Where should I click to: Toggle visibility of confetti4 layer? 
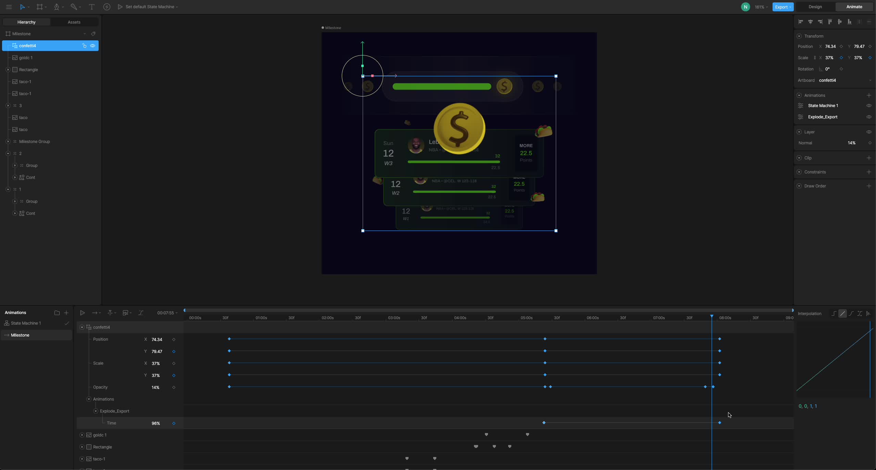(92, 46)
